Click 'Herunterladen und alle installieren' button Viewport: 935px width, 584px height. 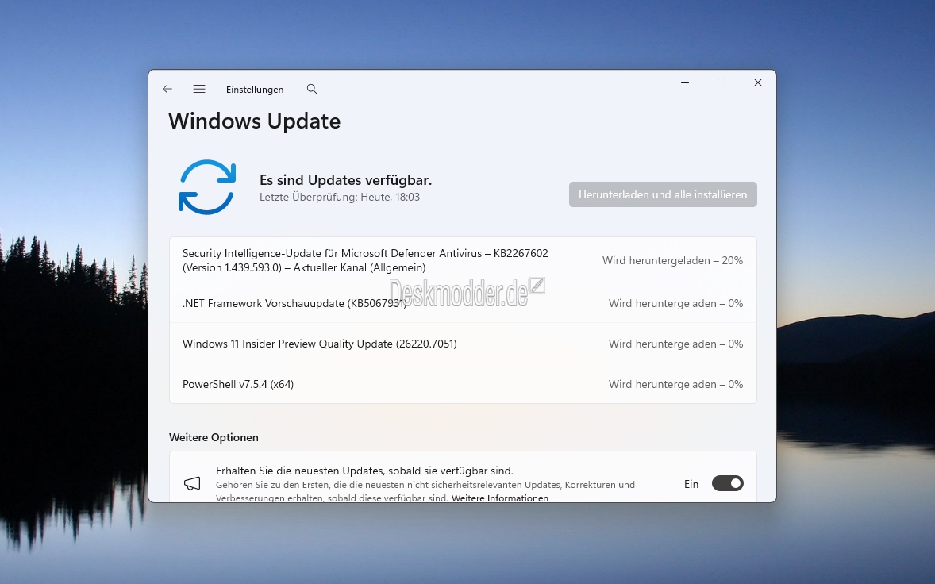[x=662, y=194]
